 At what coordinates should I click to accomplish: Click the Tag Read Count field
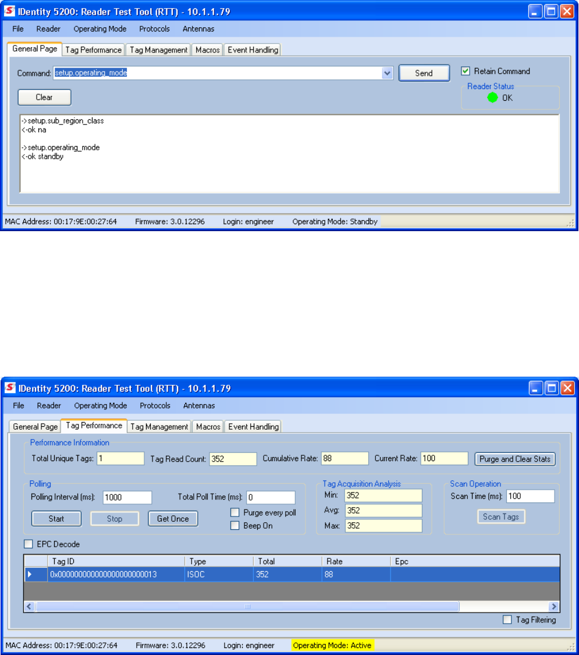point(233,459)
